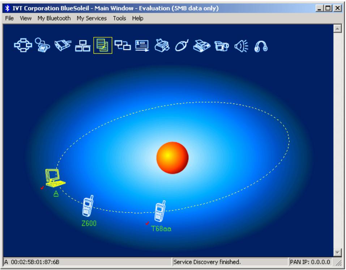Minimize the BlueSoleil main window

[x=319, y=8]
